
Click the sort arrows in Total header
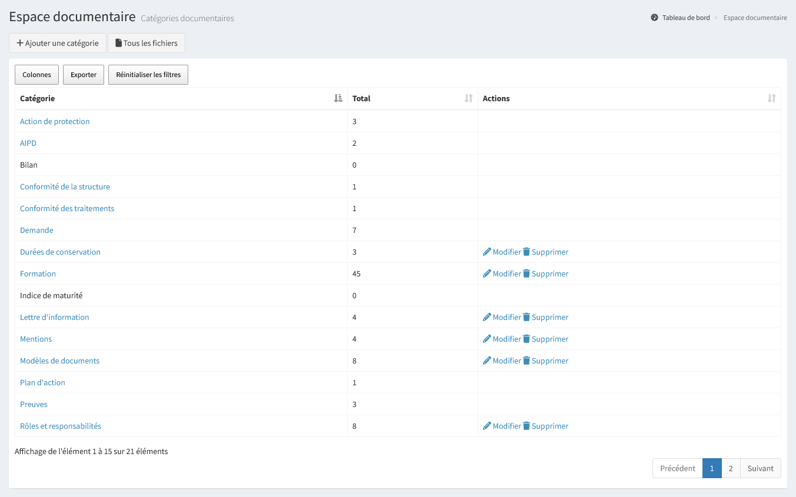468,98
